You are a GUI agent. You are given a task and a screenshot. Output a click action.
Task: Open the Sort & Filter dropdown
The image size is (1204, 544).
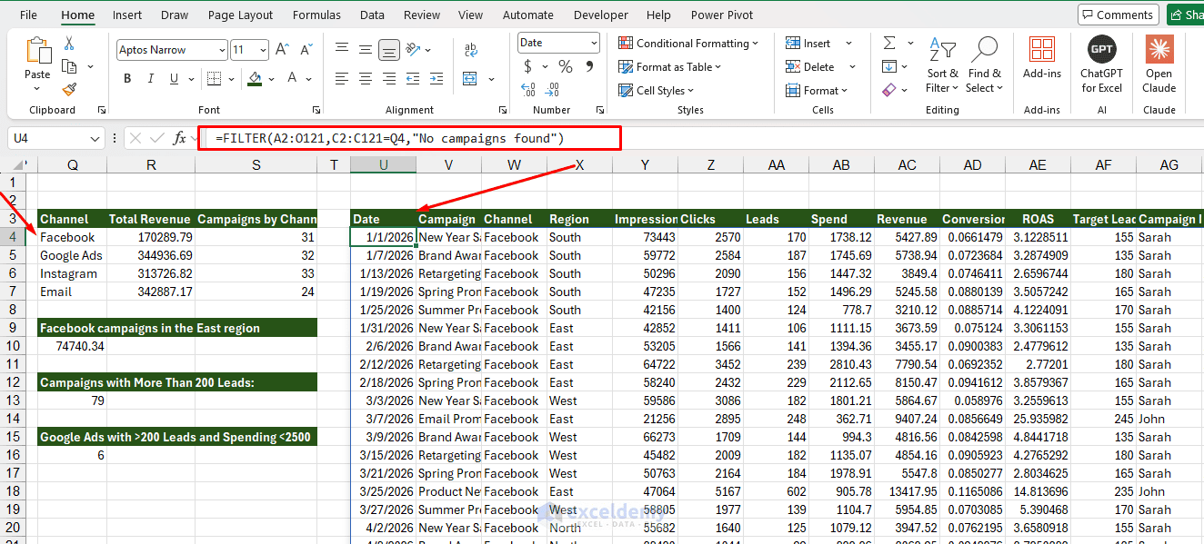[x=942, y=64]
